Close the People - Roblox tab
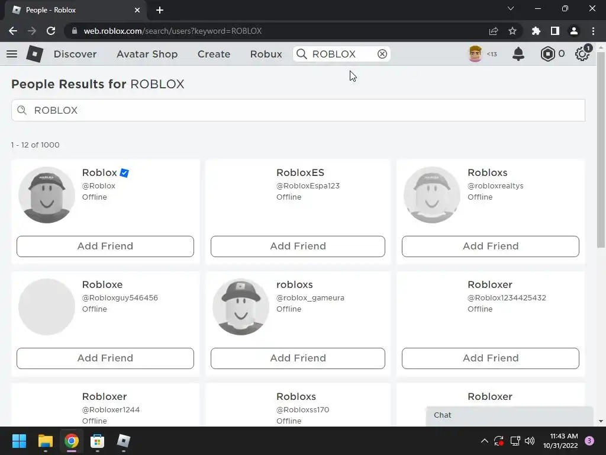 (x=137, y=10)
